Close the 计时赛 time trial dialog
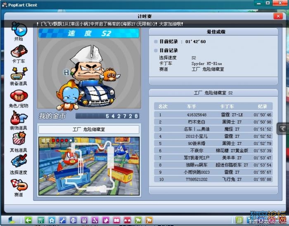 click(x=278, y=16)
